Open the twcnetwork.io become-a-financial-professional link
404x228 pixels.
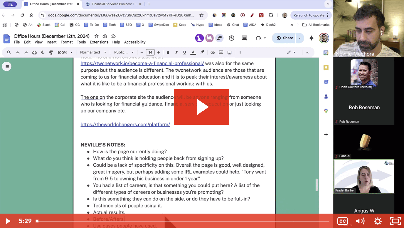pyautogui.click(x=142, y=63)
